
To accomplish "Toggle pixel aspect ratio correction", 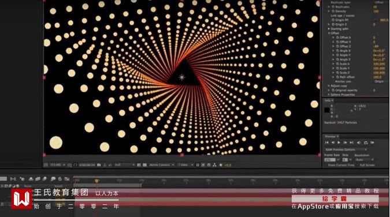I will point(198,165).
